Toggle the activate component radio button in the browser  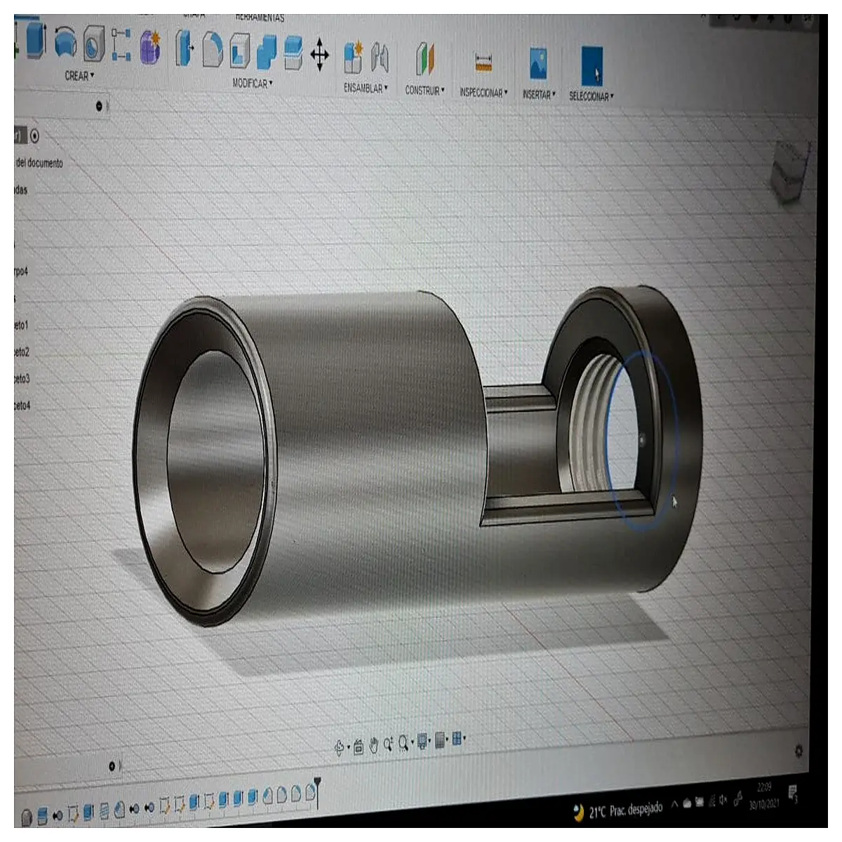coord(35,136)
